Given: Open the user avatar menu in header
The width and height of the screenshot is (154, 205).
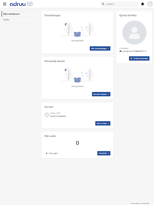Looking at the screenshot, I should 150,4.
